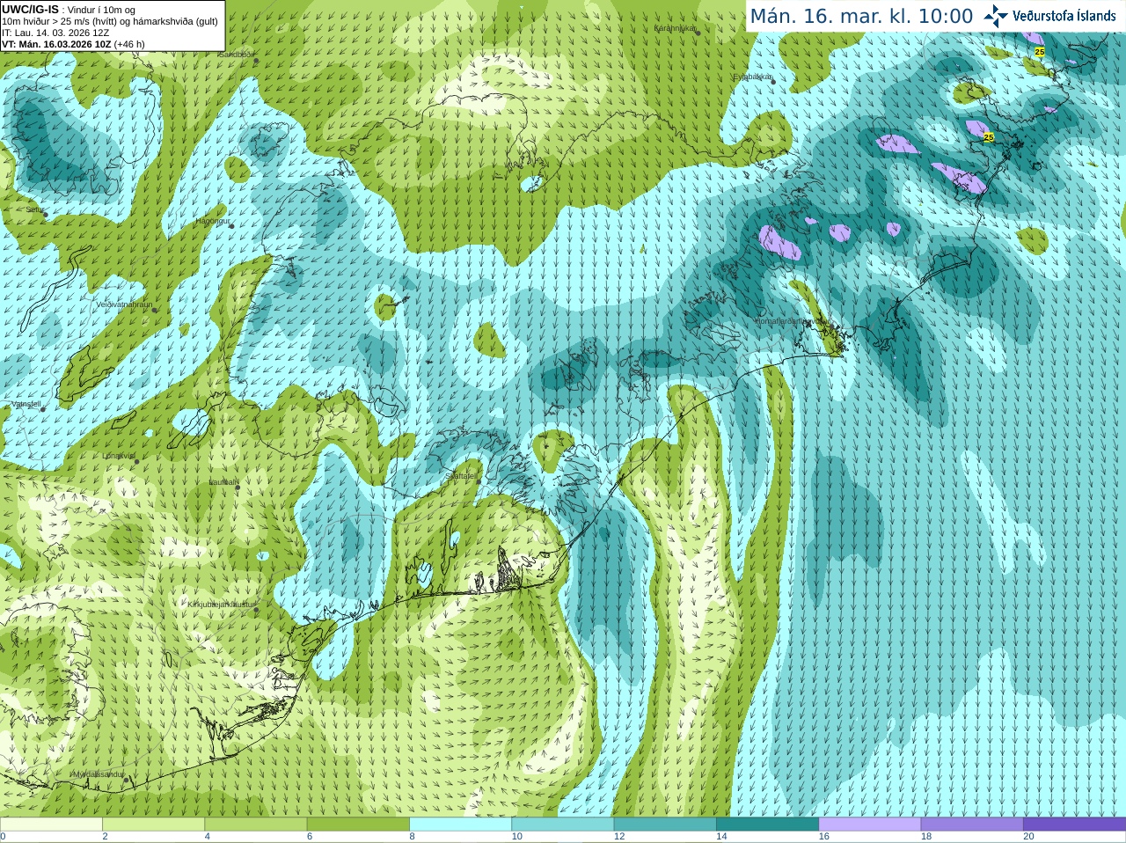
Task: Click the 18–20 m/s purple legend swatch
Action: 972,825
